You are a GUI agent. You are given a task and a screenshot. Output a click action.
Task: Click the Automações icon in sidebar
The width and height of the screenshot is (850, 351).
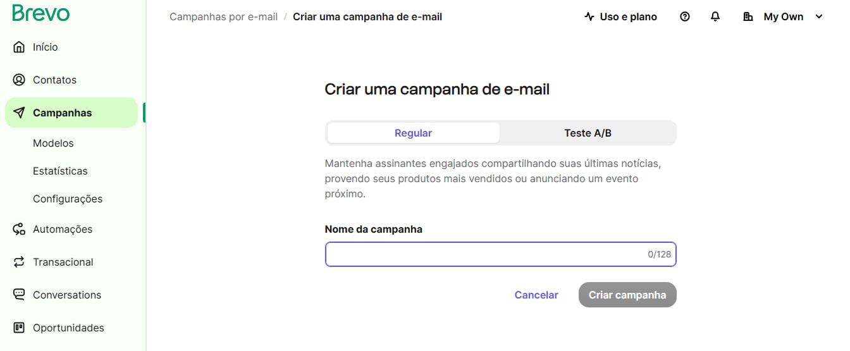click(x=19, y=229)
